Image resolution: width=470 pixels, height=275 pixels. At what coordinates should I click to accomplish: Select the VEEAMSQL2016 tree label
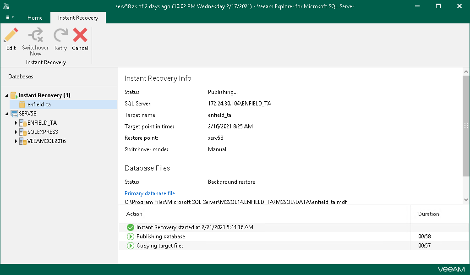(46, 141)
